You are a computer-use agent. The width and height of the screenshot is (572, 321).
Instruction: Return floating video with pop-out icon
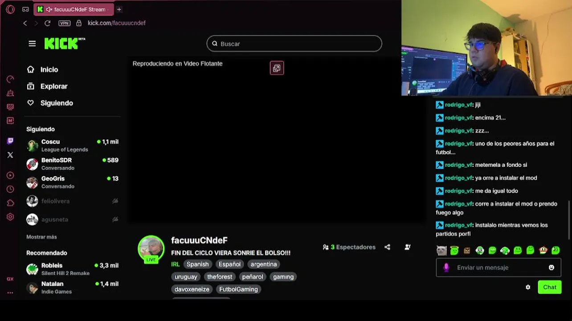[277, 68]
